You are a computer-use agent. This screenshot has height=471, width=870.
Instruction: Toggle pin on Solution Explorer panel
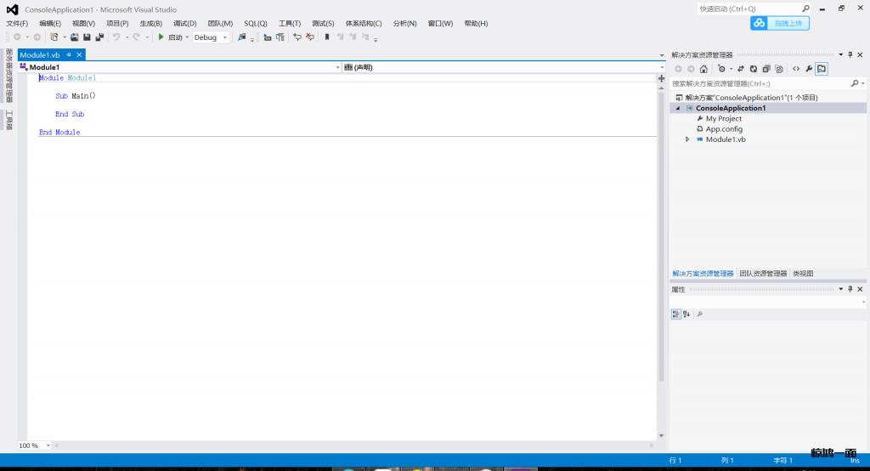point(850,54)
